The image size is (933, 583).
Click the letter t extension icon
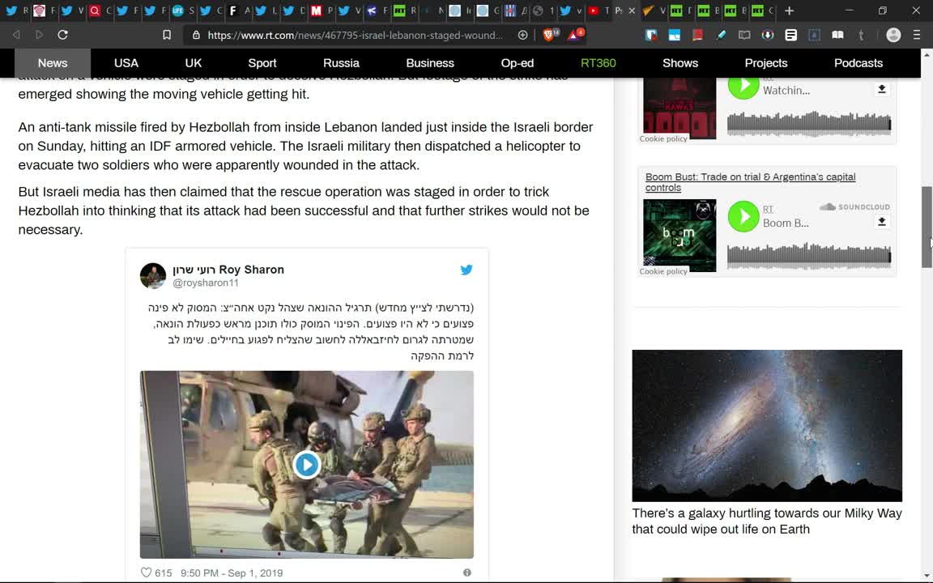pos(861,35)
